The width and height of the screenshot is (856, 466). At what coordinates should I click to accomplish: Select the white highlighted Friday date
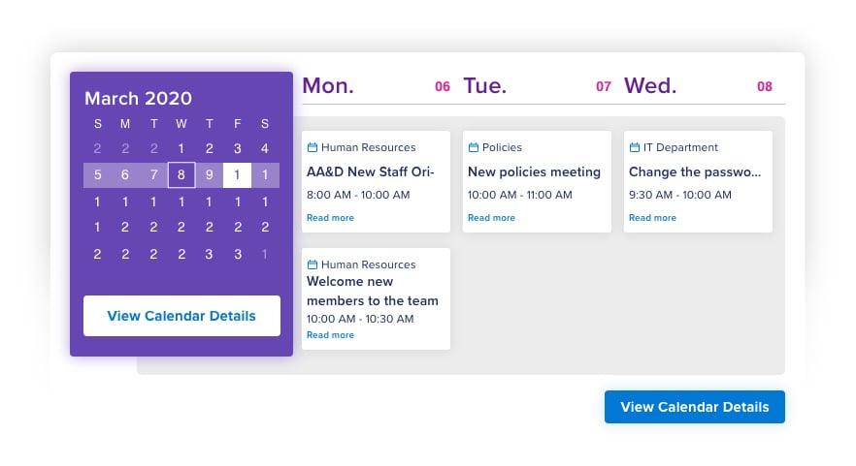(x=237, y=175)
